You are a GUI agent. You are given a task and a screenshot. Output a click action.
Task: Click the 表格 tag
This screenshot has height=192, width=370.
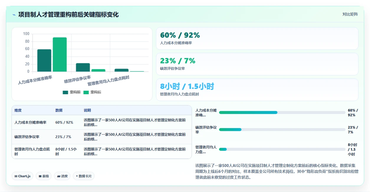[x=44, y=176]
